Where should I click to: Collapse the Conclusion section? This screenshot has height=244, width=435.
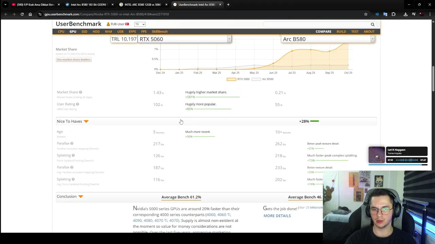81,197
